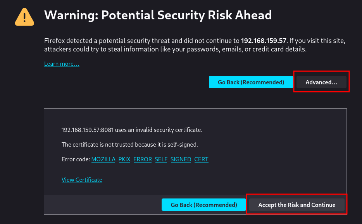This screenshot has height=224, width=362.
Task: Click the 'Warning: Potential Security Risk Ahead' heading
Action: pos(158,15)
